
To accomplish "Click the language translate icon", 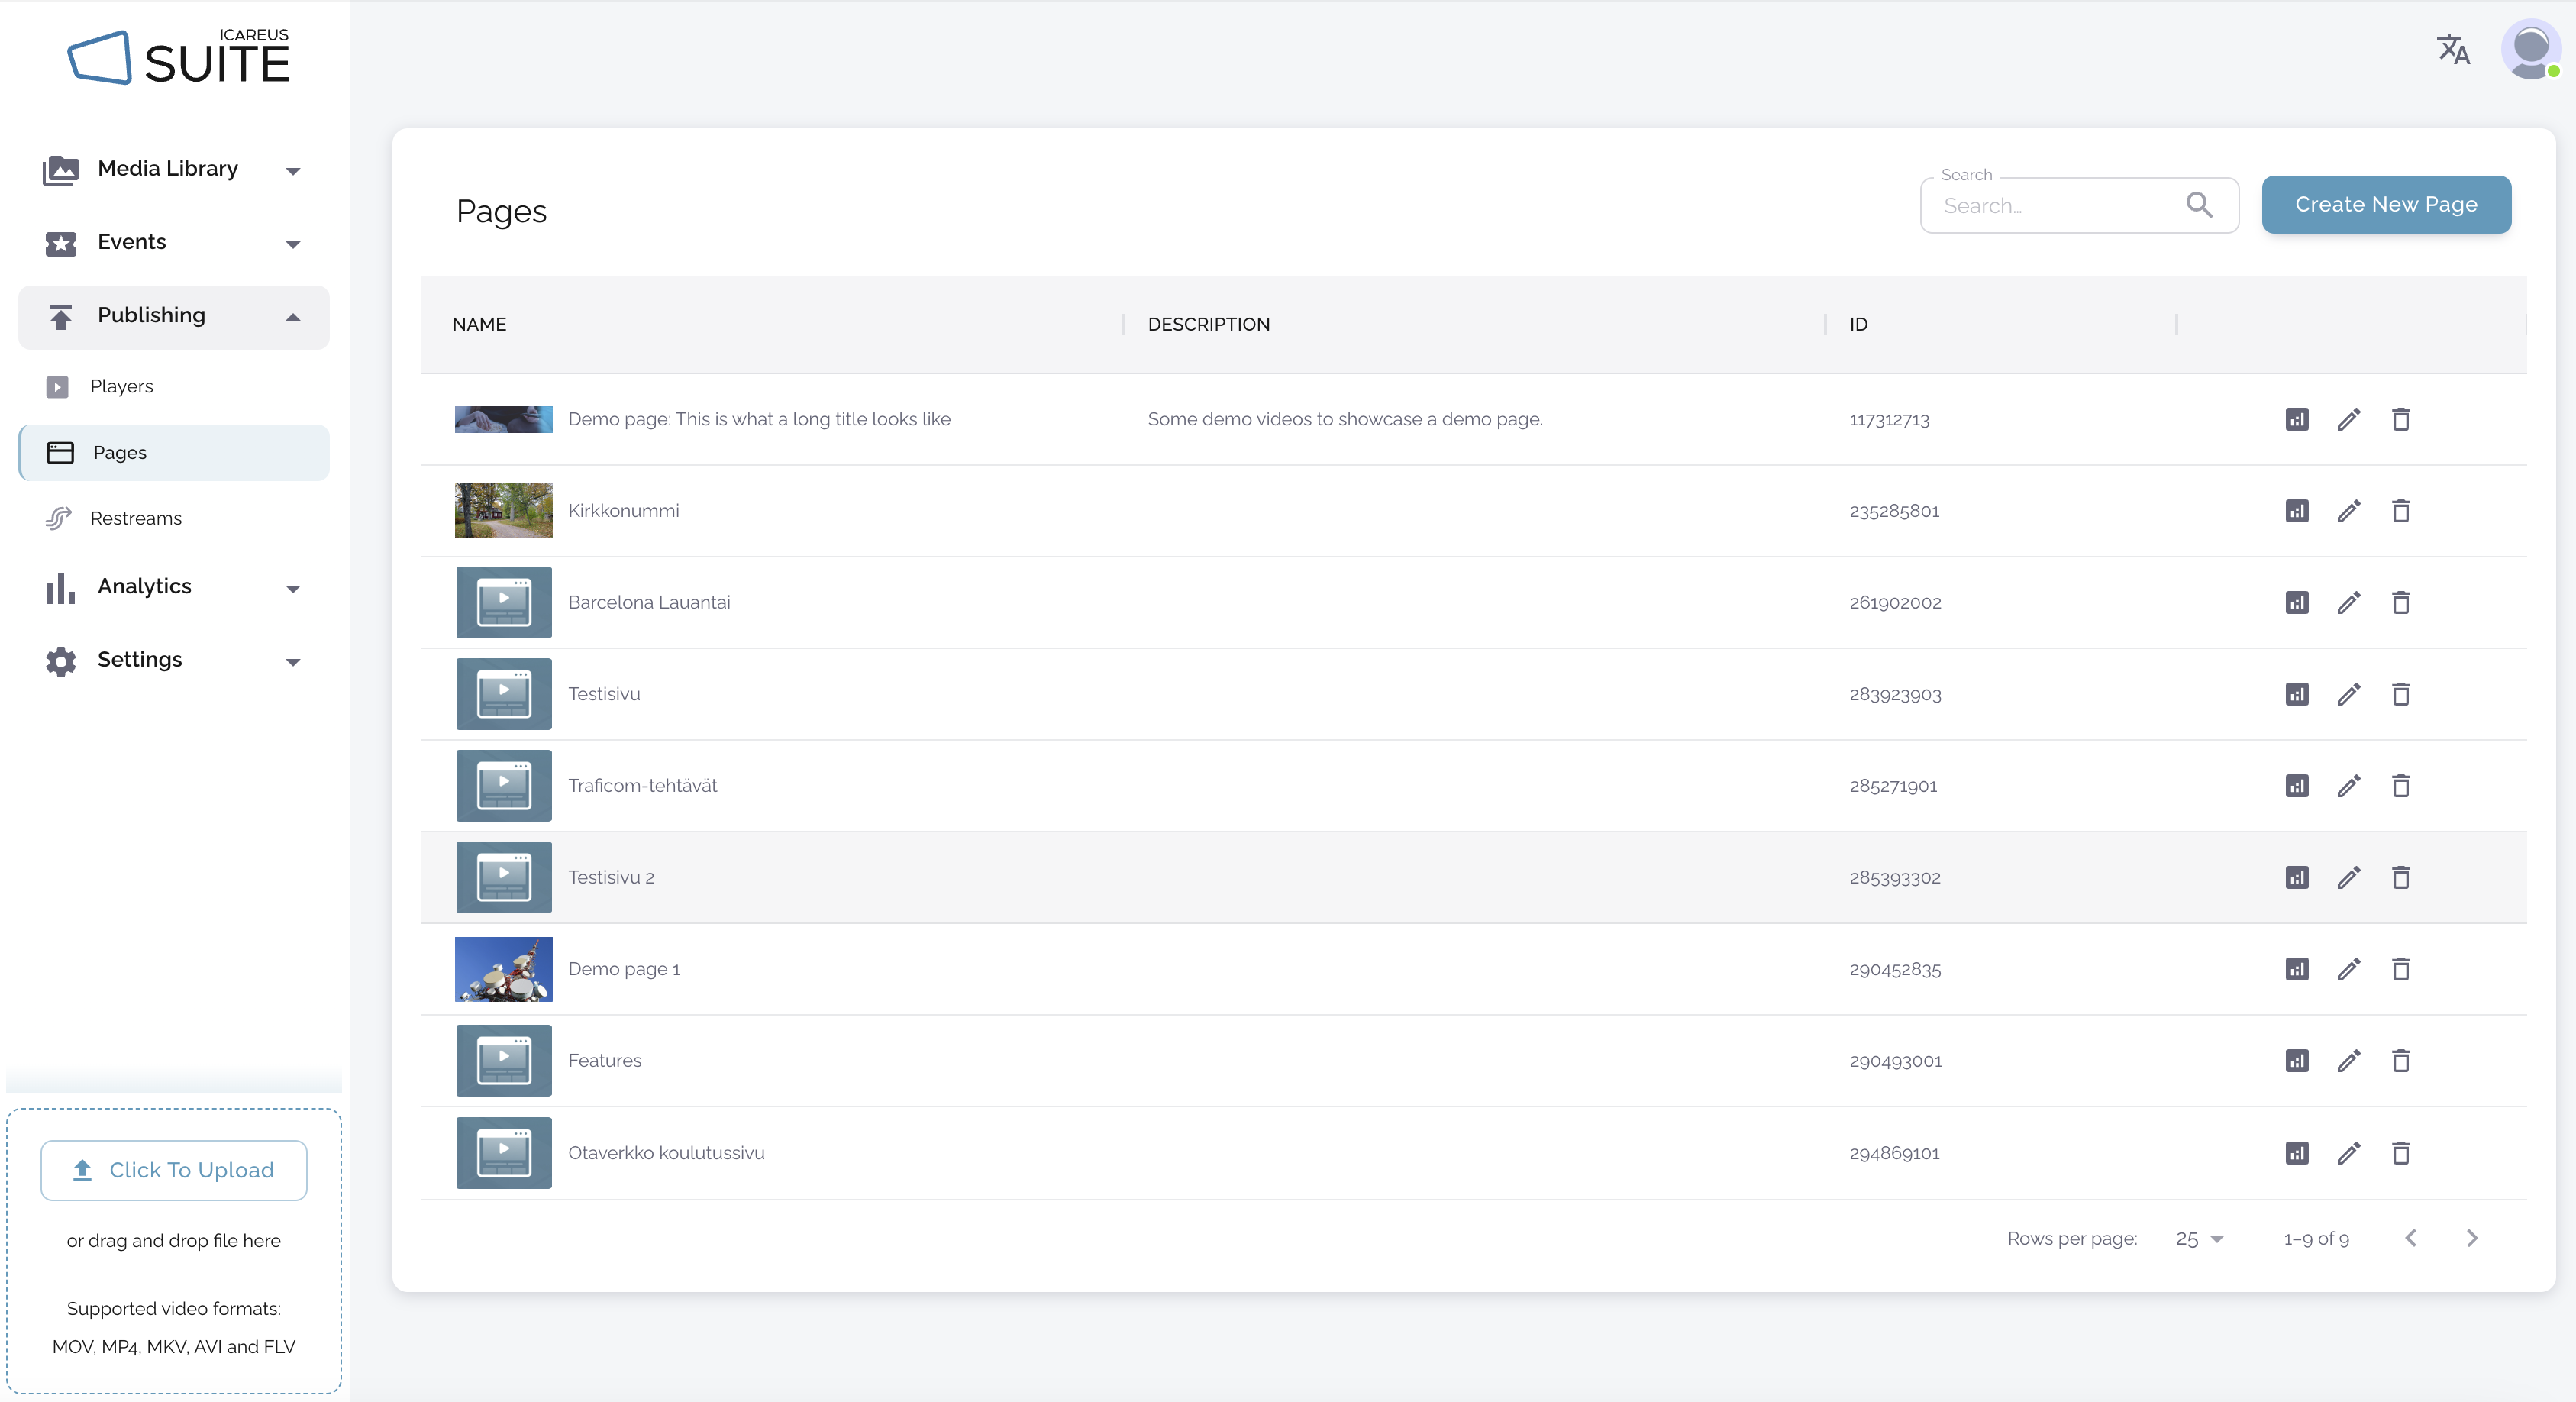I will coord(2453,49).
